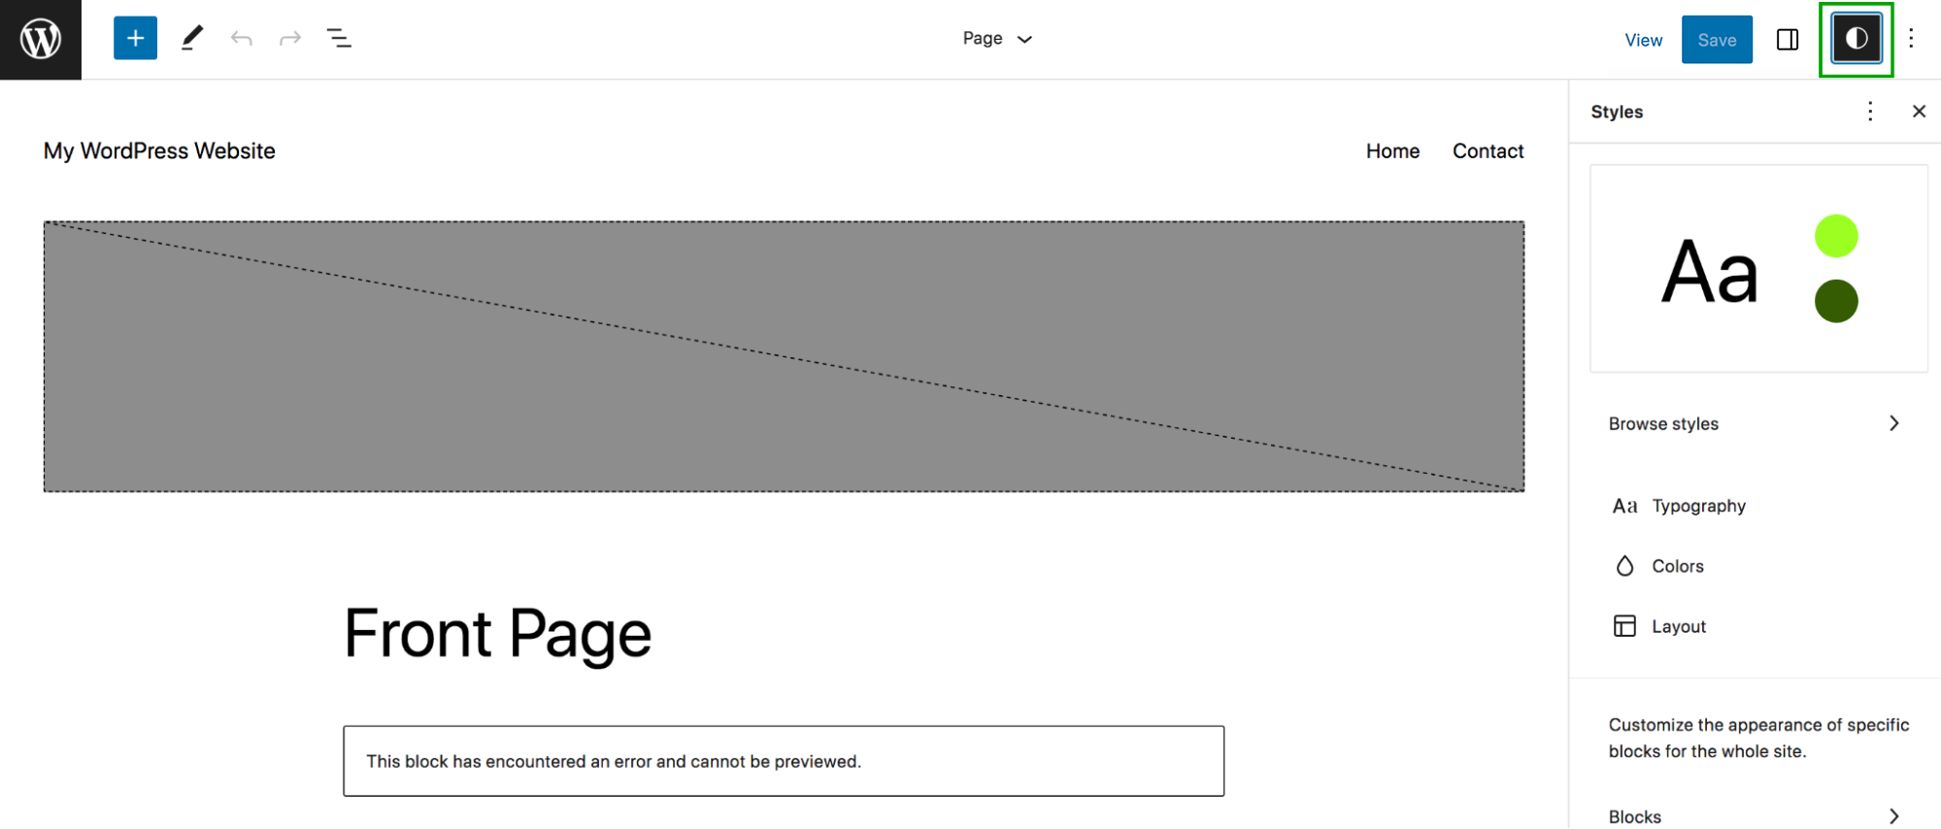
Task: Open the List View icon
Action: click(339, 39)
